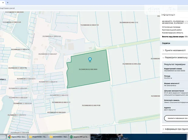
Task: Collapse the 'Перевірити земельну' section
Action: pos(174,57)
